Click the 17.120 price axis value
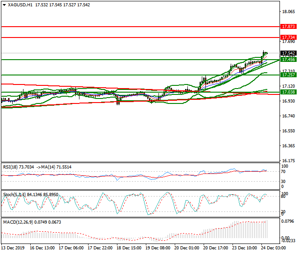Image resolution: width=298 pixels, height=253 pixels. [289, 86]
